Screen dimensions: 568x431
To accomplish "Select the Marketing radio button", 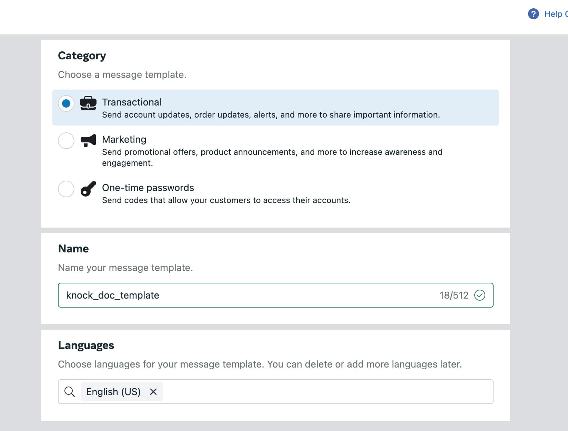I will point(66,141).
